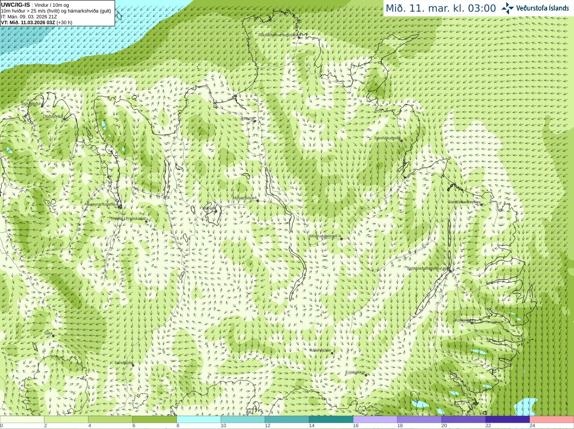Click the 6–8 m/s dark green legend swatch
The image size is (574, 429).
pyautogui.click(x=155, y=420)
